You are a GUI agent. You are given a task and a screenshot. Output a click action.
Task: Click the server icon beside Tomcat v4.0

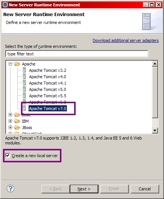pos(24,76)
